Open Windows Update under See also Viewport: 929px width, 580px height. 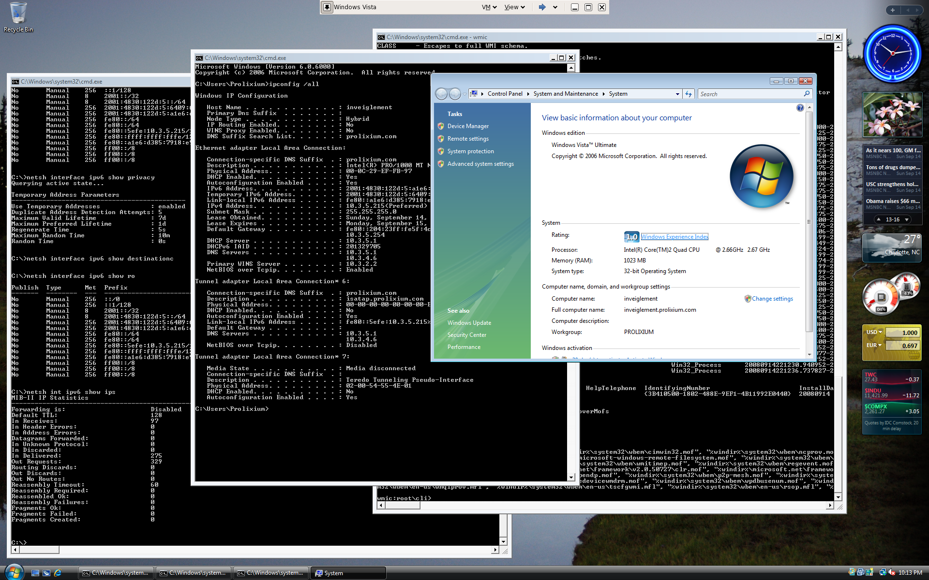click(469, 323)
